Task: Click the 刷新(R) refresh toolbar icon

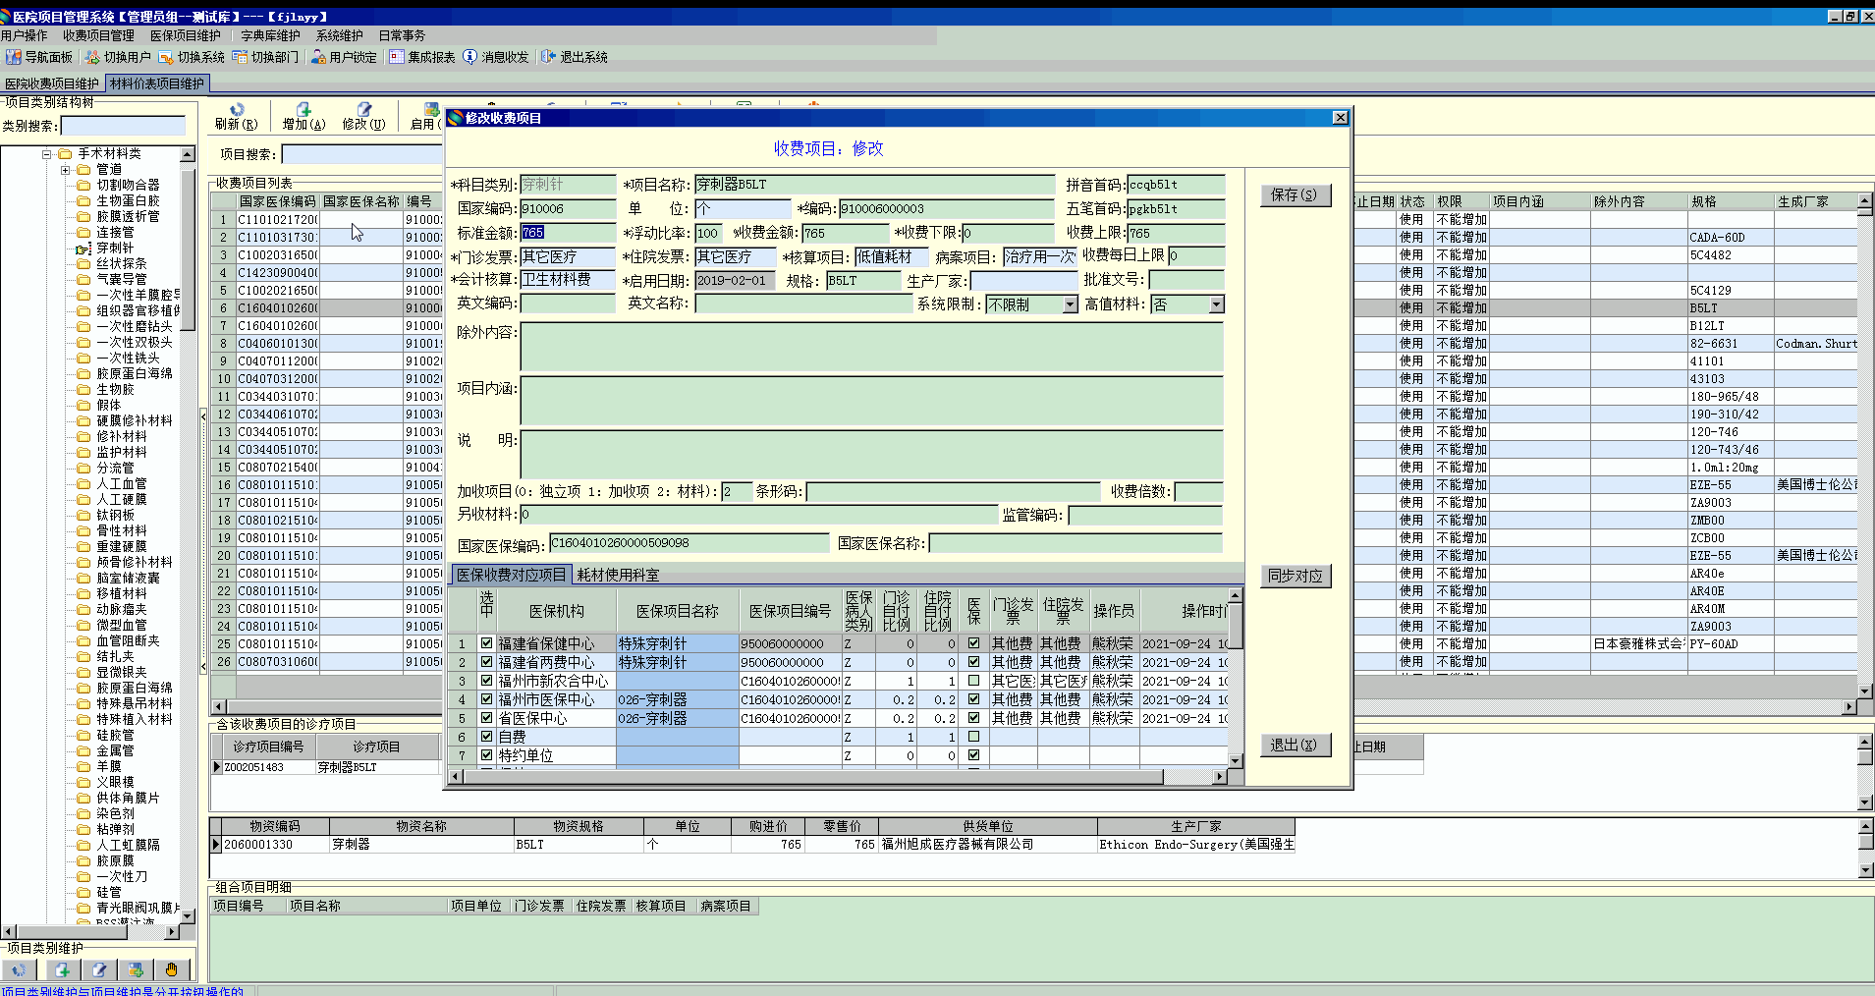Action: pos(237,109)
